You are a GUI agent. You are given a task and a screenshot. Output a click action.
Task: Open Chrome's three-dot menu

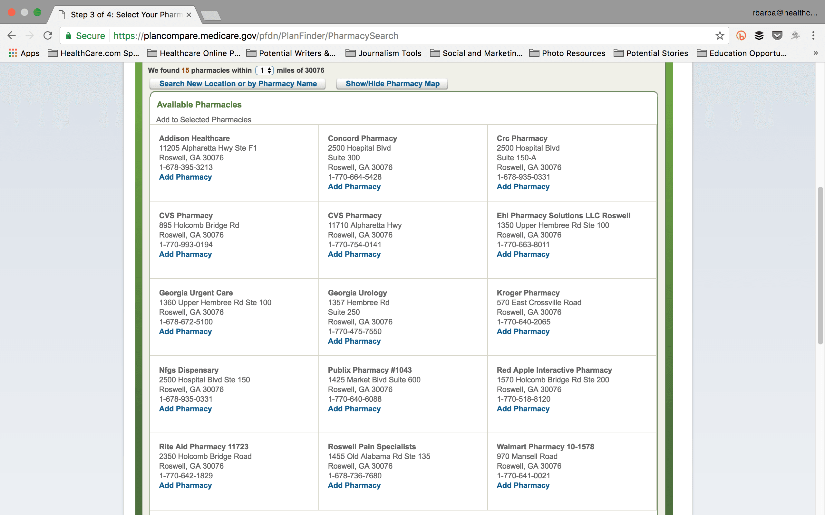point(813,35)
